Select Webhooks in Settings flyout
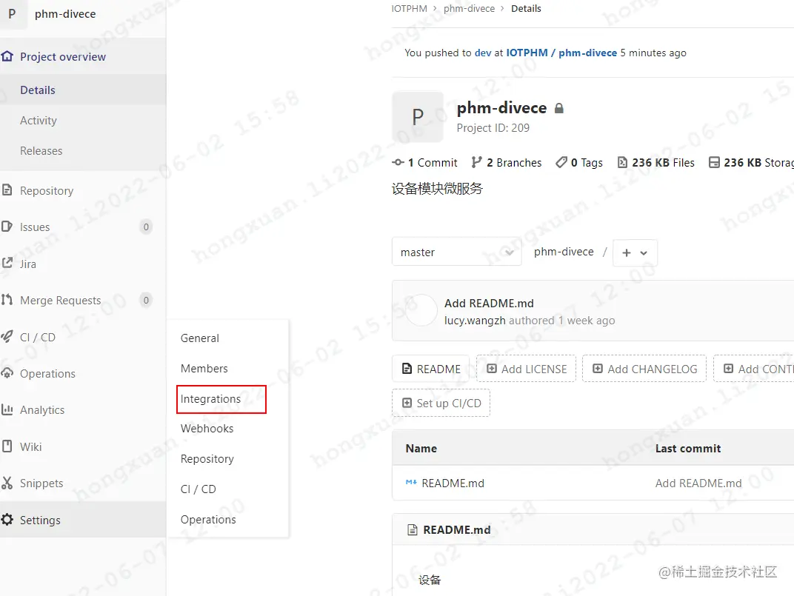This screenshot has height=596, width=794. click(207, 429)
